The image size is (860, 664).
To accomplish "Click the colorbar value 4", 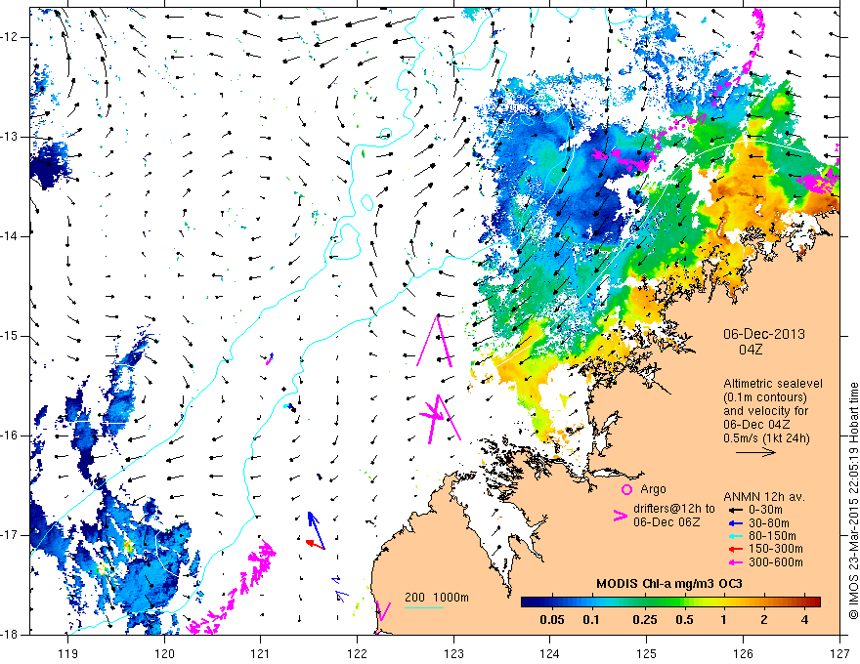I will [x=804, y=620].
